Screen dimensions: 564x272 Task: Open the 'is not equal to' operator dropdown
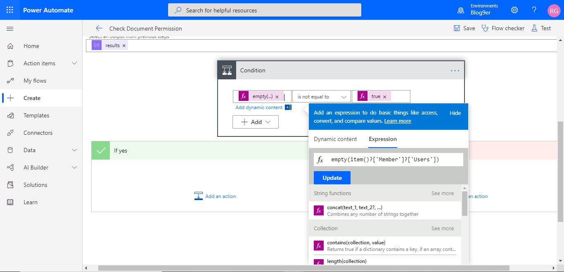pos(321,96)
